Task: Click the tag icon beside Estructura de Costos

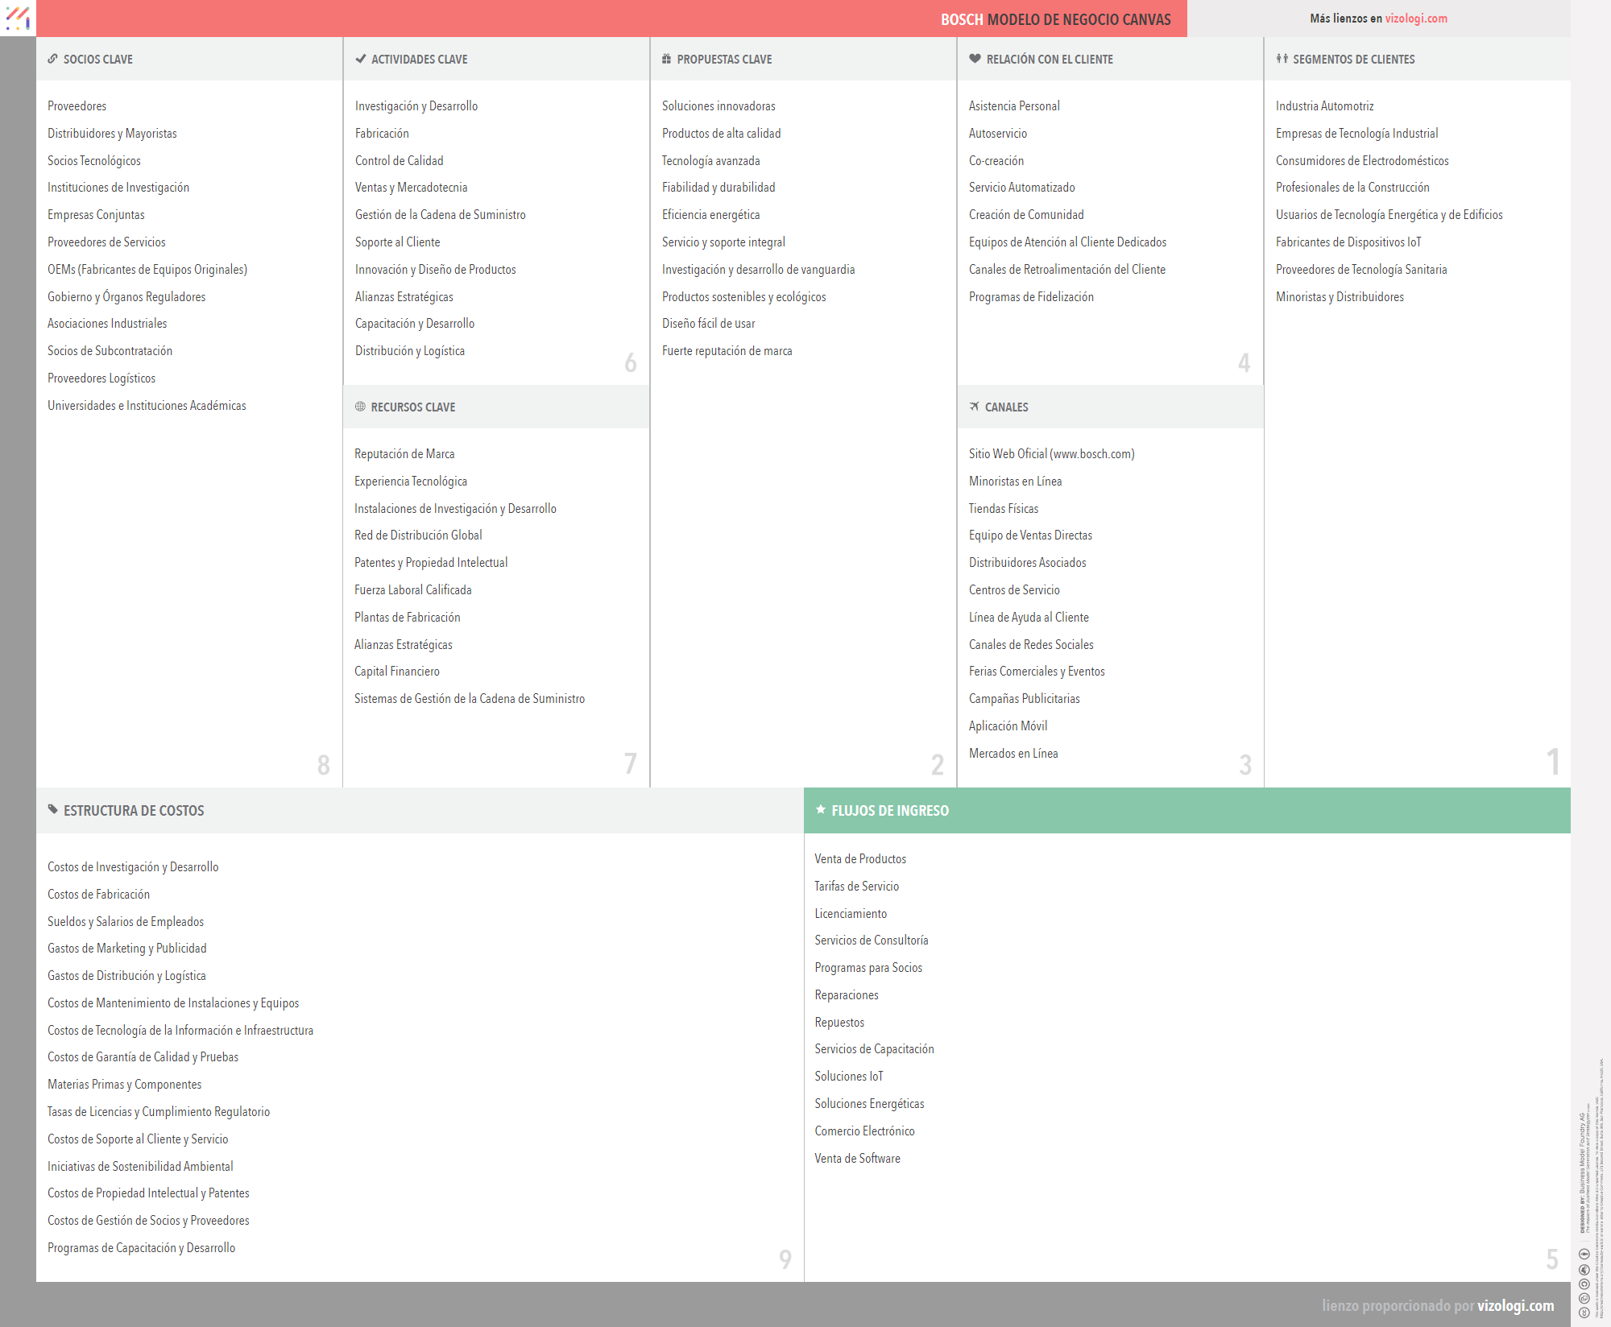Action: point(52,809)
